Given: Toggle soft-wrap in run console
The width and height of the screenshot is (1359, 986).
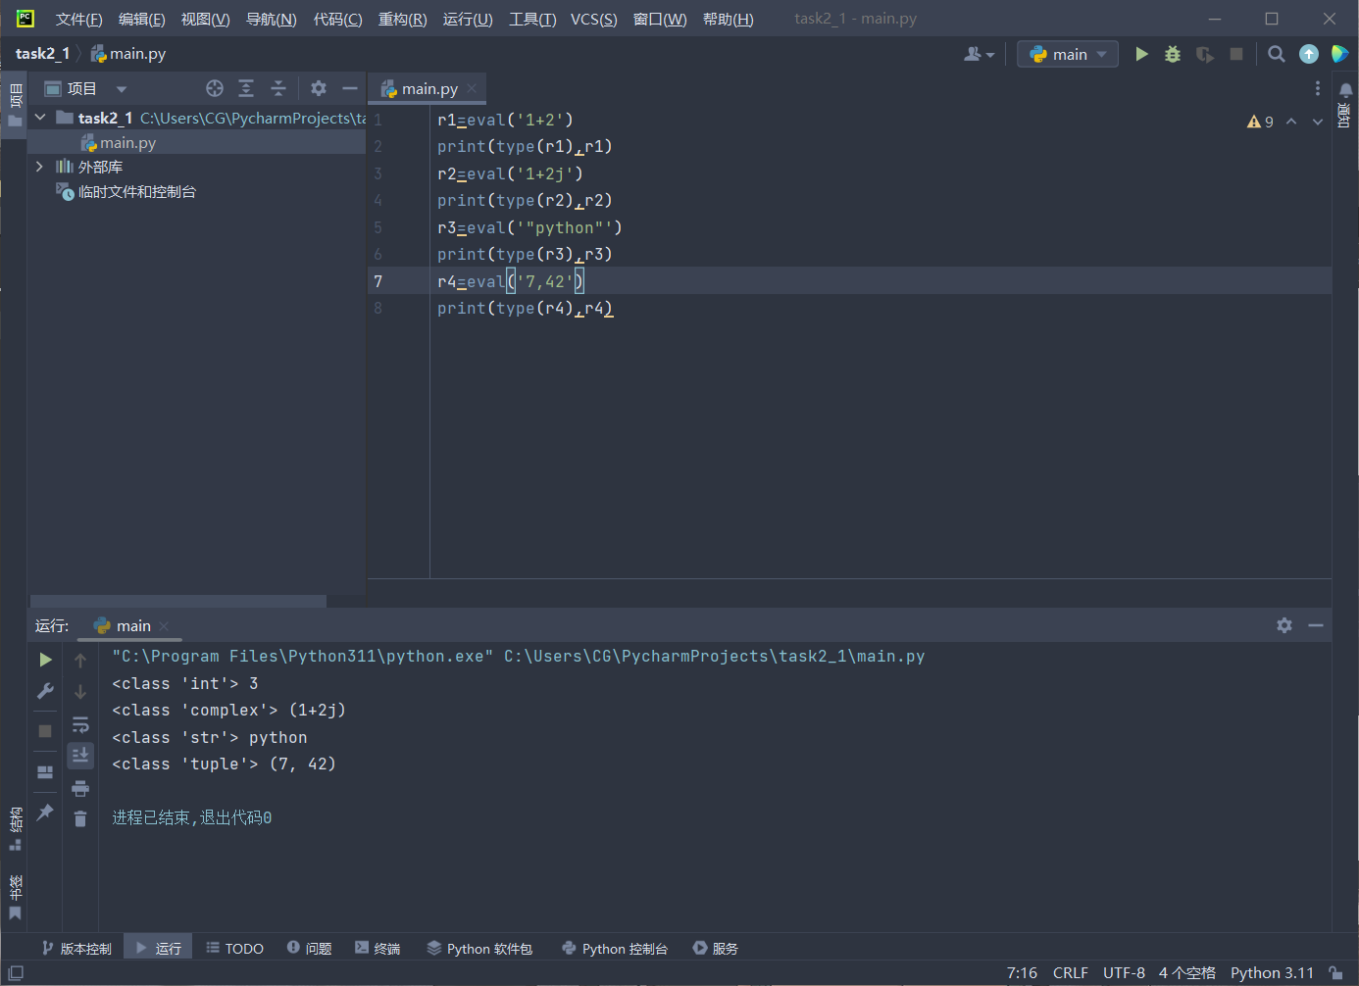Looking at the screenshot, I should [x=80, y=724].
